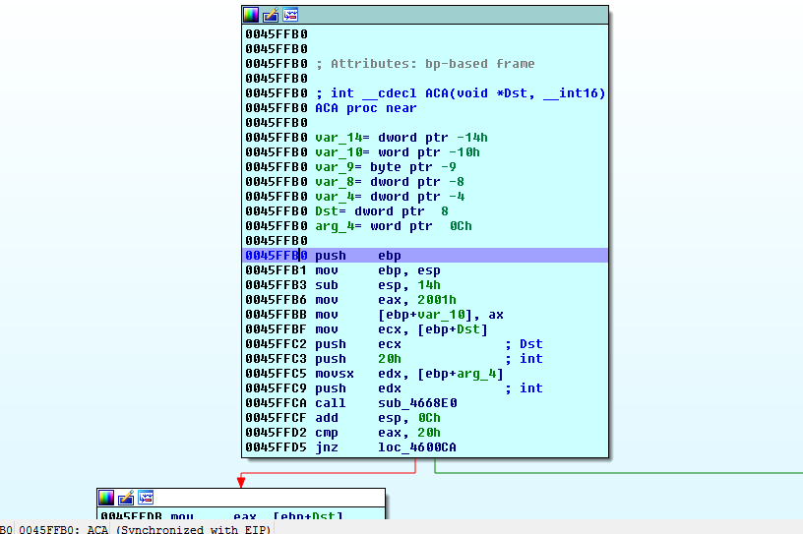Click the red false-branch edge arrow
Image resolution: width=803 pixels, height=534 pixels.
(239, 480)
